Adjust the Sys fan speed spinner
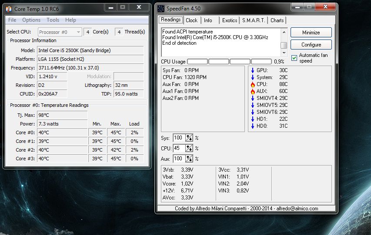The height and width of the screenshot is (235, 371). click(189, 138)
